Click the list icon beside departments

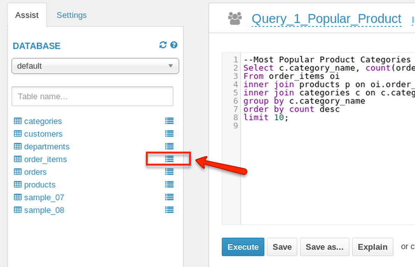coord(169,146)
